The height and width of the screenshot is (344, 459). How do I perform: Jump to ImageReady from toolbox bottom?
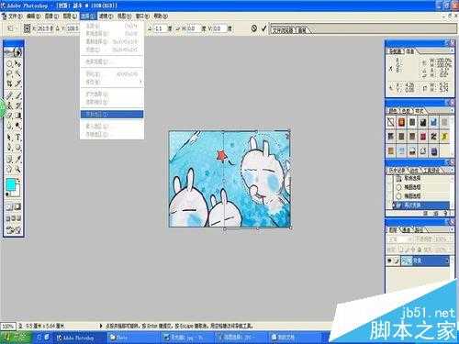tap(14, 230)
